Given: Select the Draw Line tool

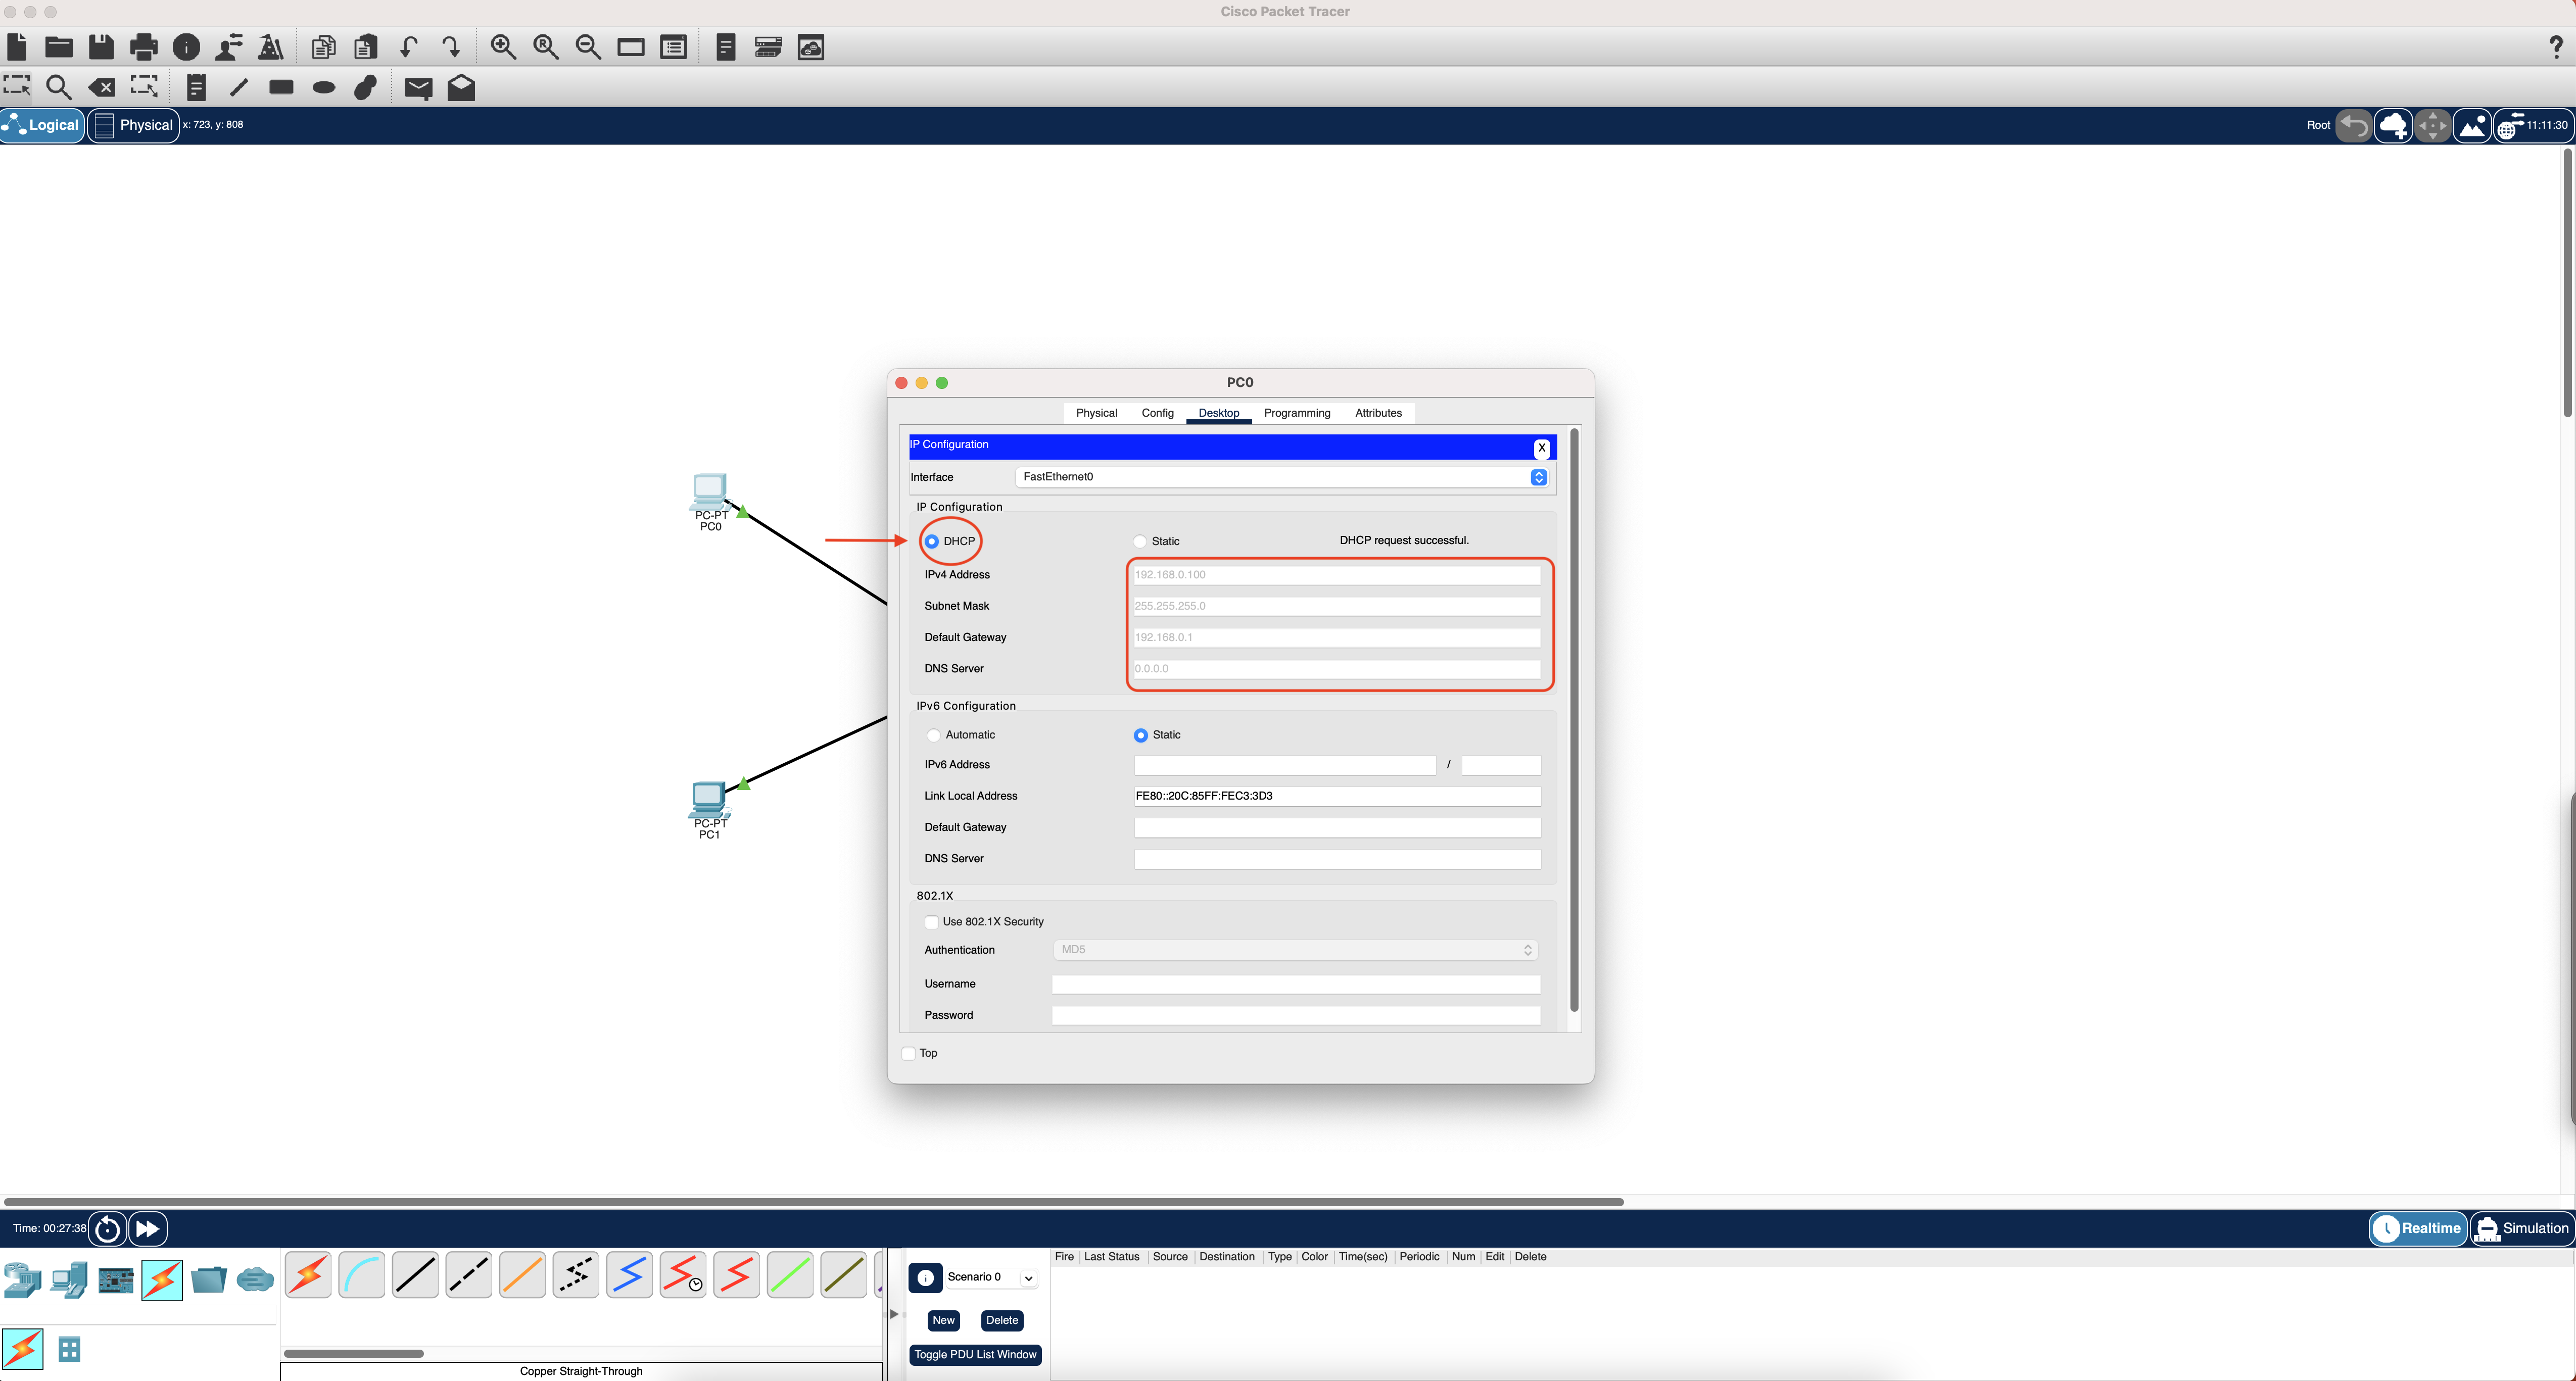Looking at the screenshot, I should click(238, 88).
